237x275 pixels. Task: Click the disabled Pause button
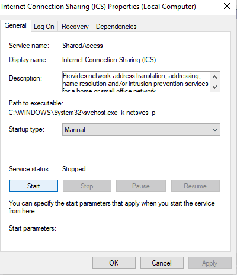tap(141, 186)
